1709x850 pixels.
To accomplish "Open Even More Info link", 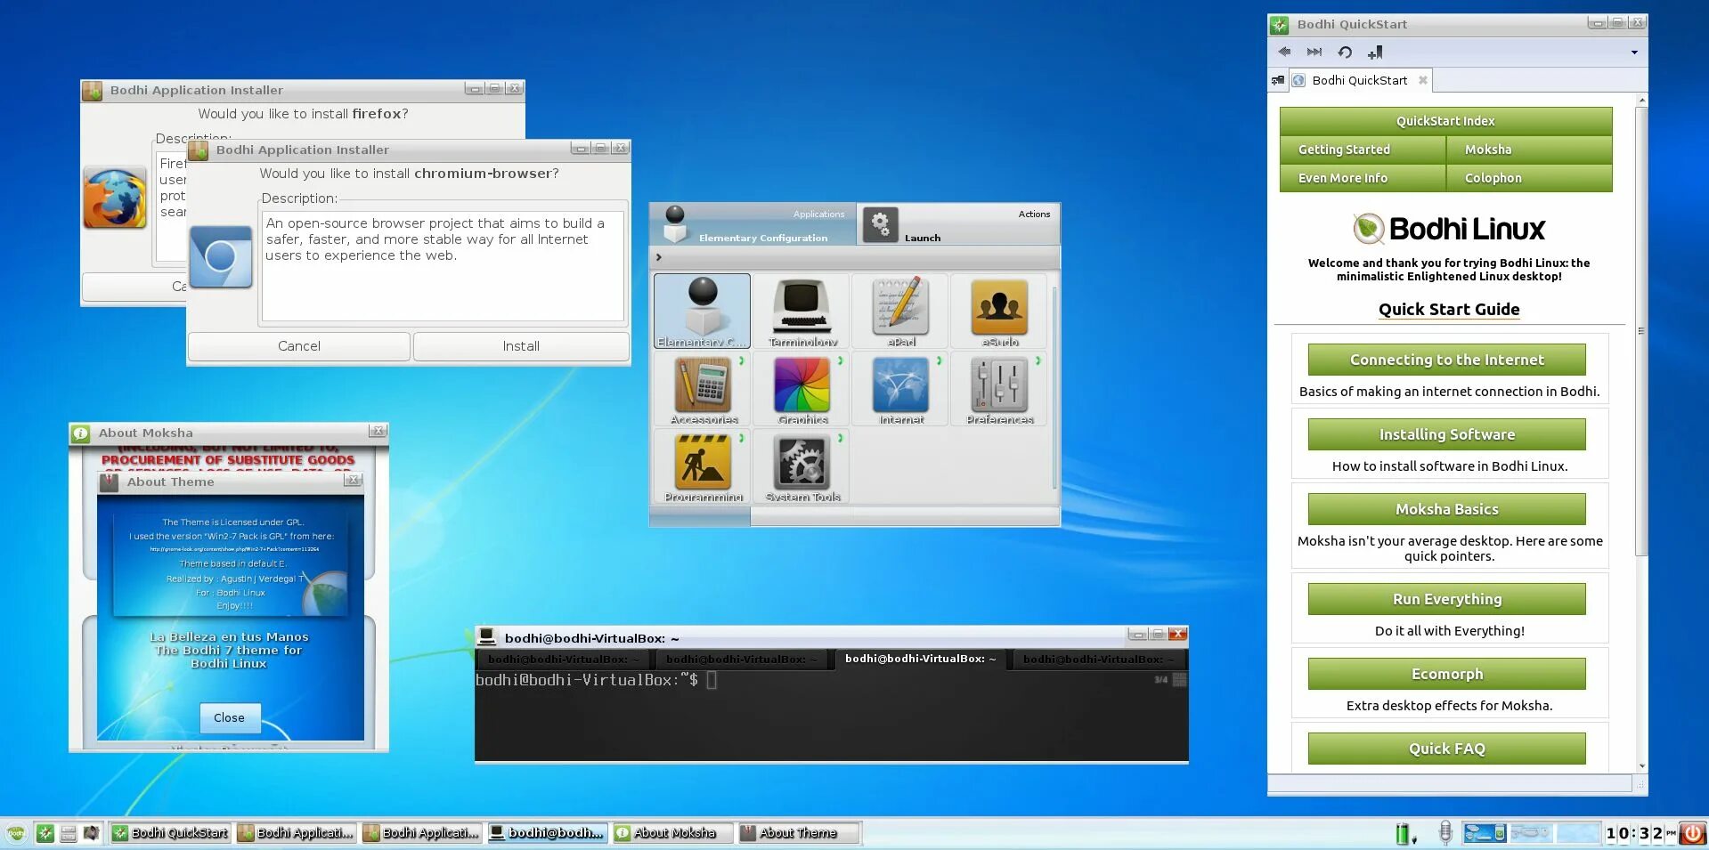I will tap(1363, 178).
